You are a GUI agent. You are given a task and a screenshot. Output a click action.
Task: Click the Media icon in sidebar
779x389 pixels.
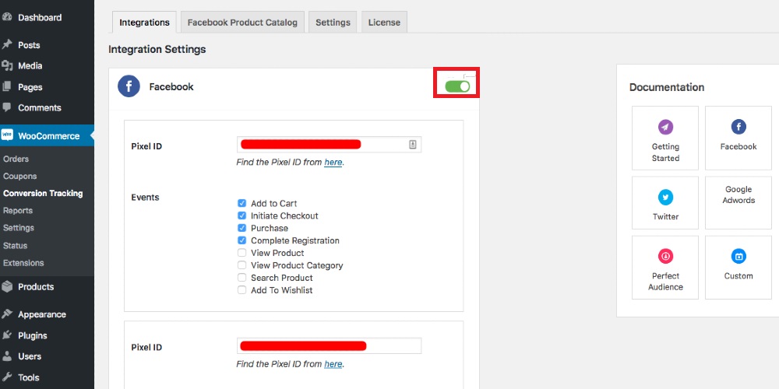click(x=6, y=65)
